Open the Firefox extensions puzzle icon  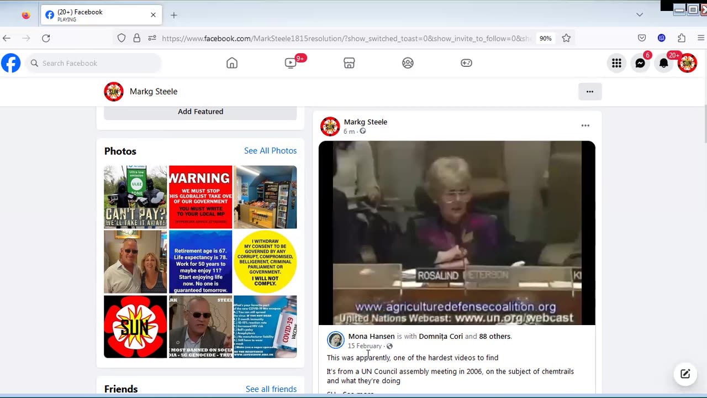[x=682, y=38]
